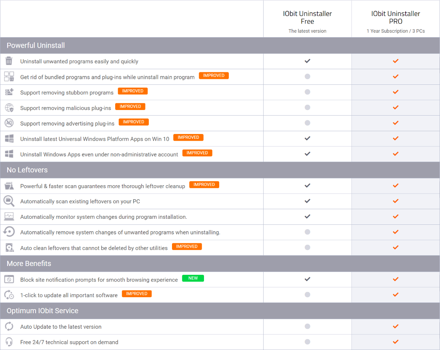Click the 1-click software update icon
This screenshot has width=440, height=350.
[x=9, y=295]
